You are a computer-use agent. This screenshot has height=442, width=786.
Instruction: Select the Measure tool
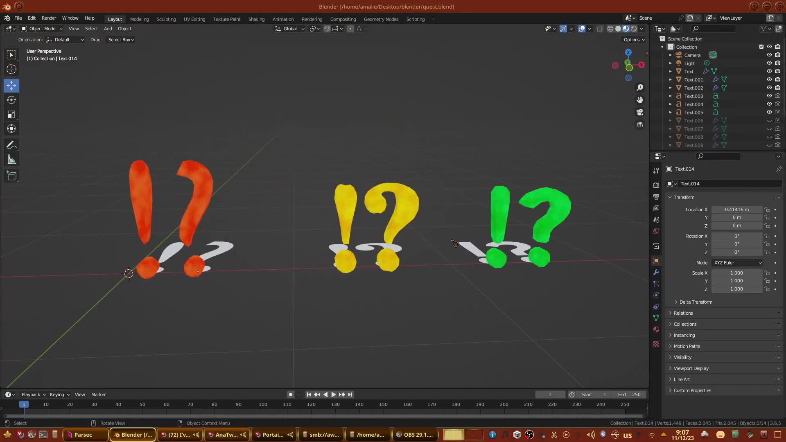coord(11,160)
